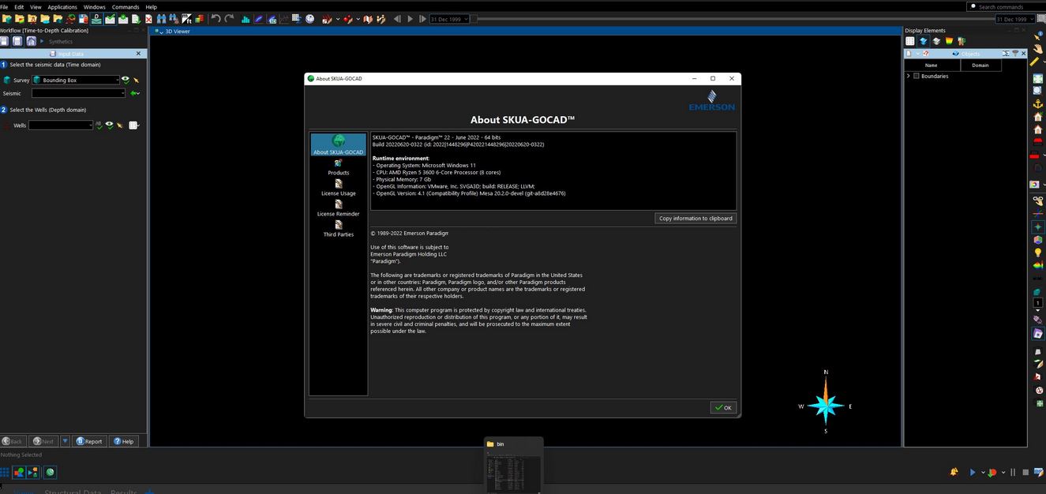The image size is (1046, 494).
Task: Click the red X delete icon in toolbar
Action: (148, 18)
